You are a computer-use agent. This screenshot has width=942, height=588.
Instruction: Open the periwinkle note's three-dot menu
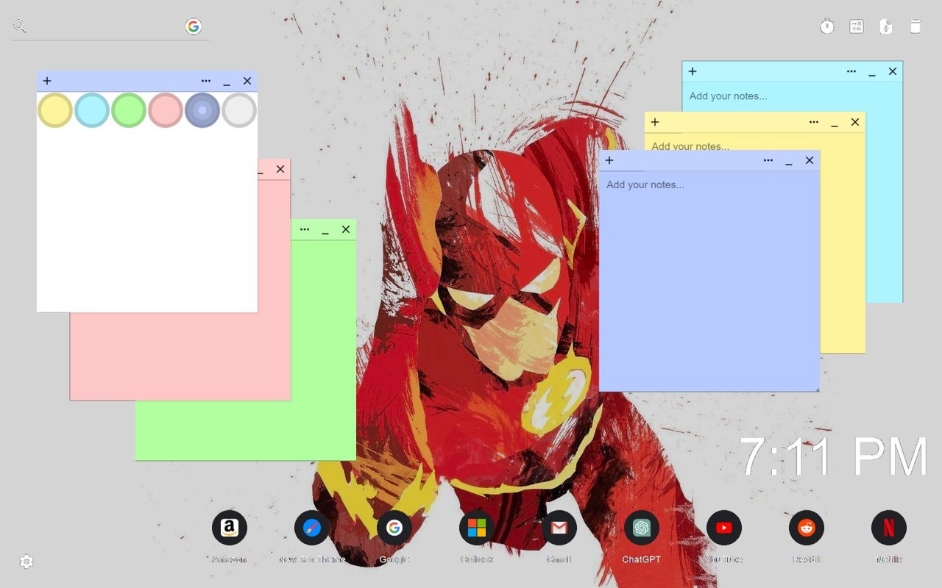(768, 160)
